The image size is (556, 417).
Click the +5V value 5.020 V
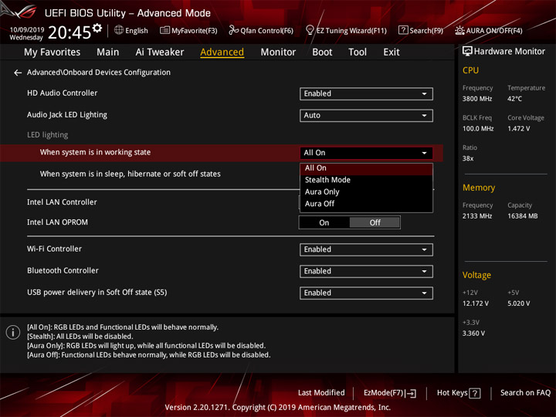pos(518,304)
